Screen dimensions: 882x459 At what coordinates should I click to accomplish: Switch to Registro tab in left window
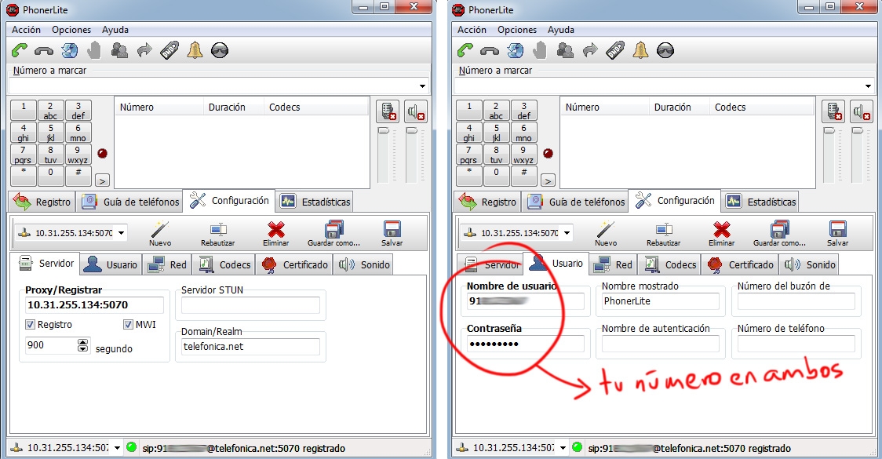42,202
